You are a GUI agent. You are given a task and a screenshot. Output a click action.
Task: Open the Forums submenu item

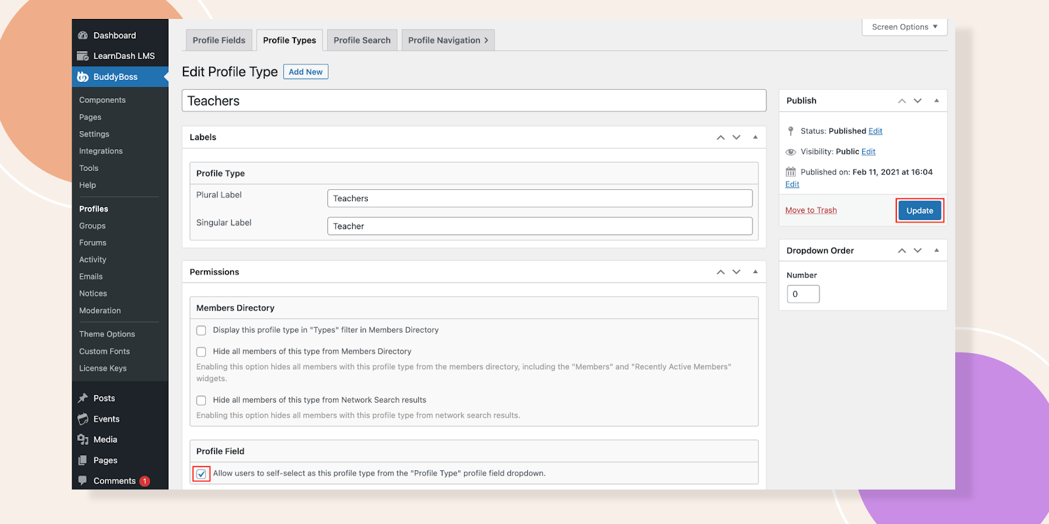pyautogui.click(x=92, y=243)
